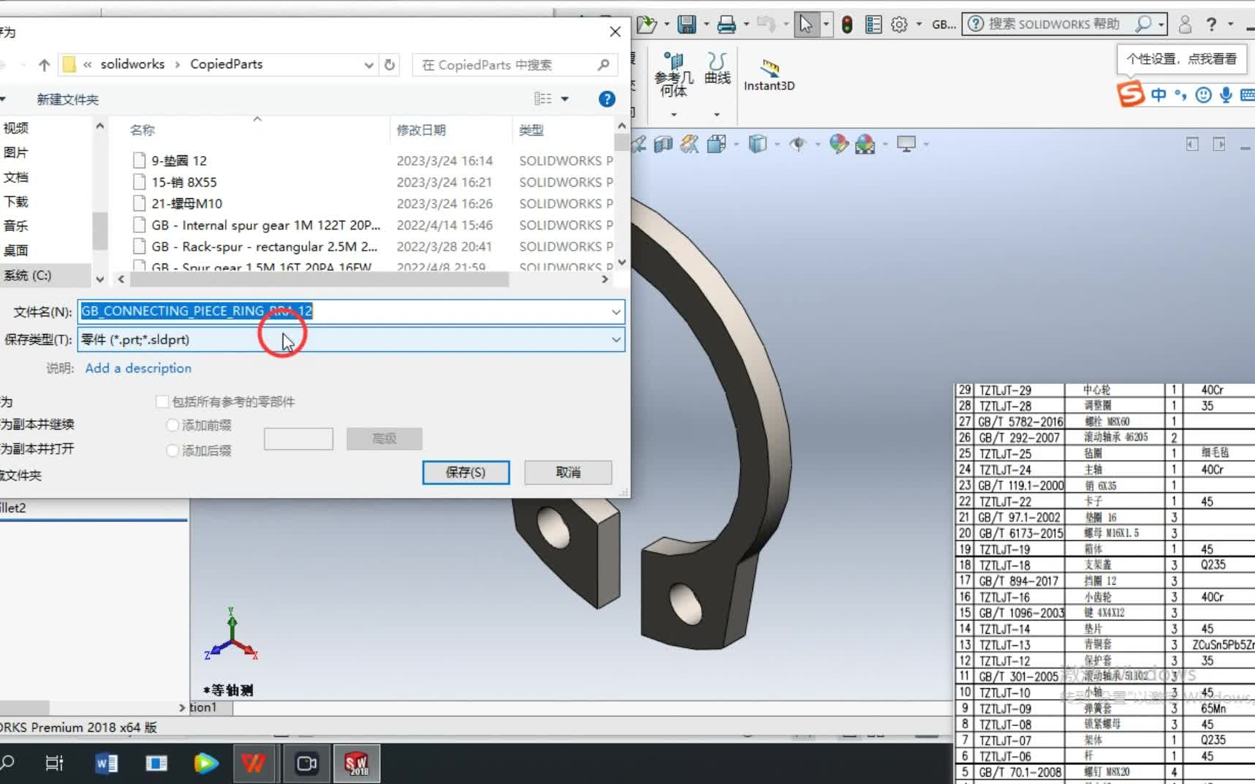The image size is (1255, 784).
Task: Click the search magnifier in SolidWorks help box
Action: point(1143,24)
